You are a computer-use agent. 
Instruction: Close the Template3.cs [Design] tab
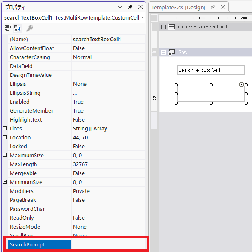[223, 7]
